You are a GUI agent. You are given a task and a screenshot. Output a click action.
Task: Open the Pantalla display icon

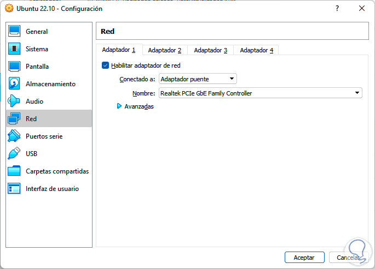coord(14,67)
